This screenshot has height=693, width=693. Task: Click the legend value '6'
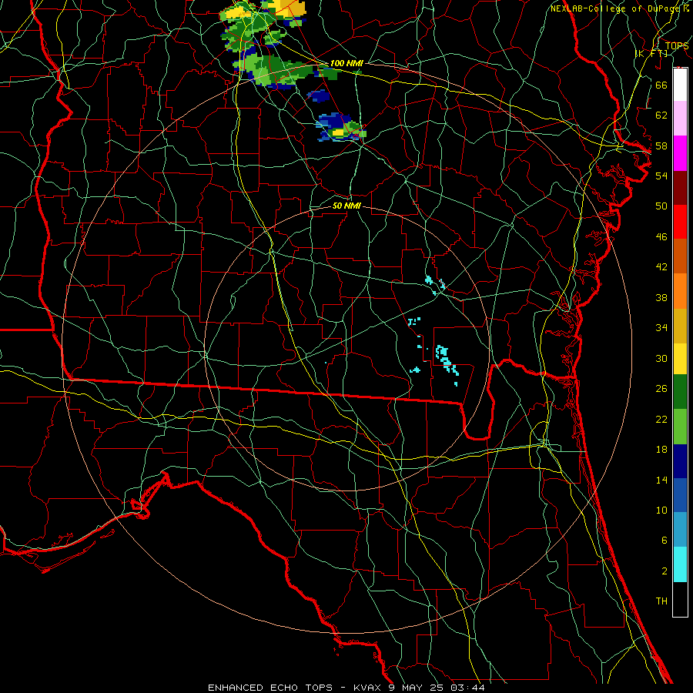coord(665,541)
